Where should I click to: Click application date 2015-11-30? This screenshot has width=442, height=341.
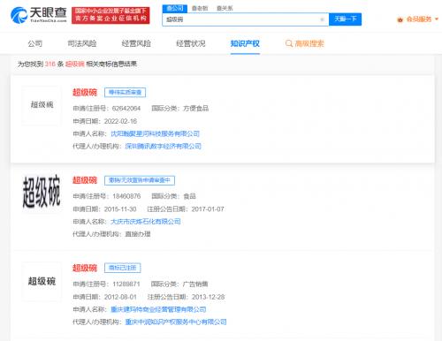coord(120,208)
